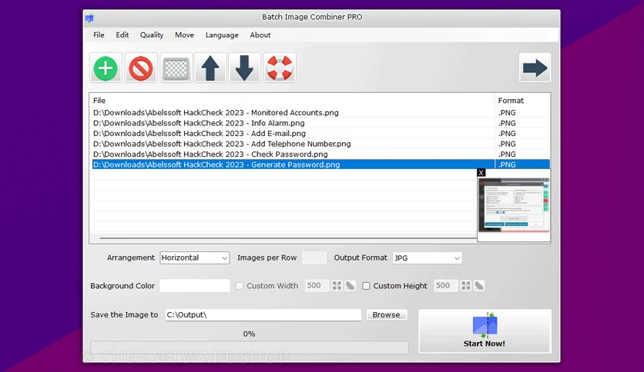Open the Output Format dropdown
Image resolution: width=644 pixels, height=372 pixels.
(427, 257)
